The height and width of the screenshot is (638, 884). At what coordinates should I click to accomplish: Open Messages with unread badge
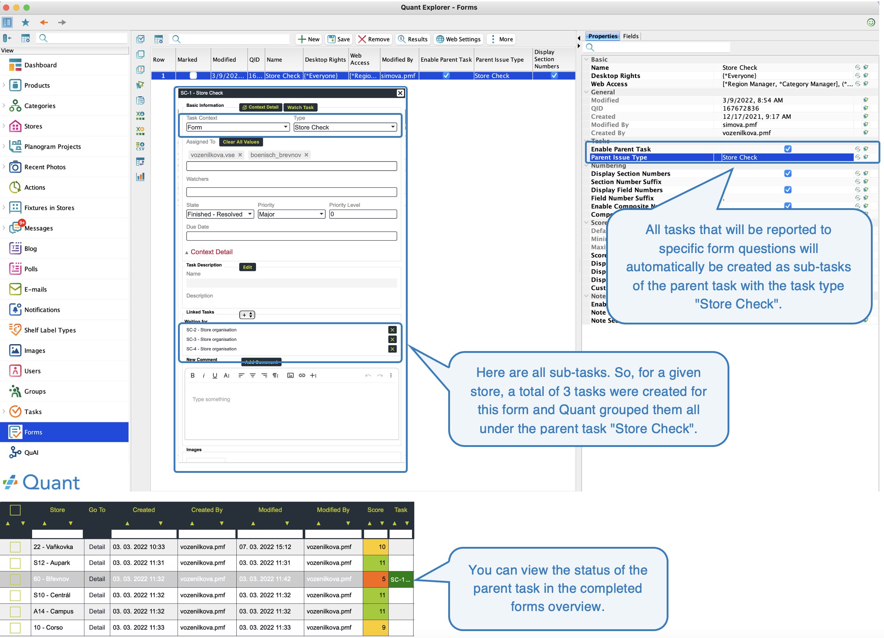point(38,228)
